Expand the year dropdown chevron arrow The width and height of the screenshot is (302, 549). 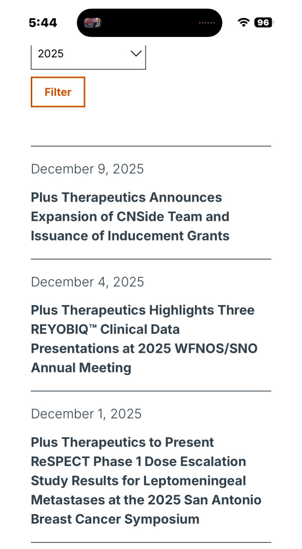pyautogui.click(x=135, y=54)
